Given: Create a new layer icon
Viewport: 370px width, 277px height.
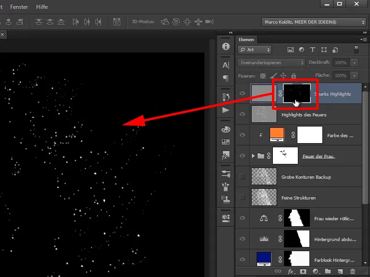Looking at the screenshot, I should tap(340, 271).
